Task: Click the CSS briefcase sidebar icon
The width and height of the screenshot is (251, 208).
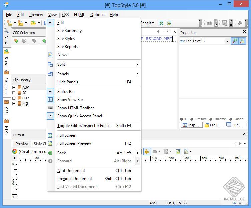Action: [6, 102]
